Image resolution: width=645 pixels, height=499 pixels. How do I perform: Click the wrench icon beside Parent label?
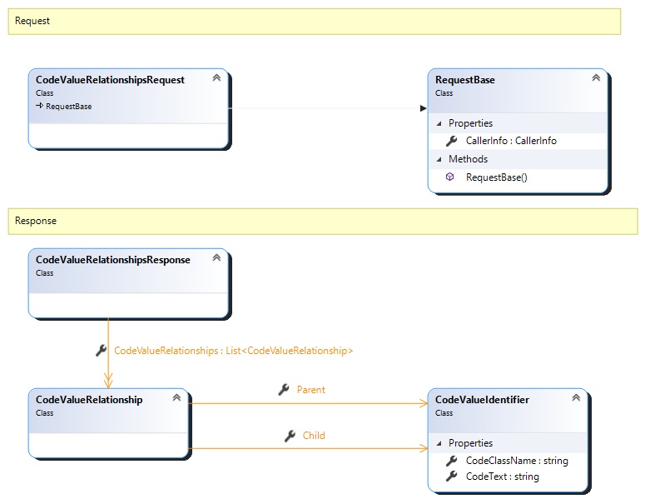click(x=283, y=389)
